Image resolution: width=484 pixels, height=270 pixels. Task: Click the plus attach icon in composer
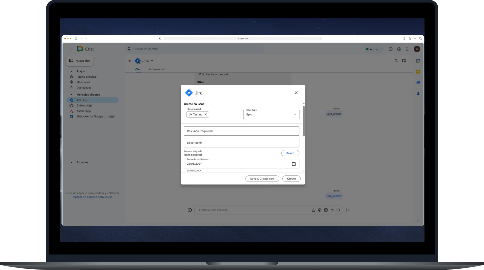click(190, 210)
